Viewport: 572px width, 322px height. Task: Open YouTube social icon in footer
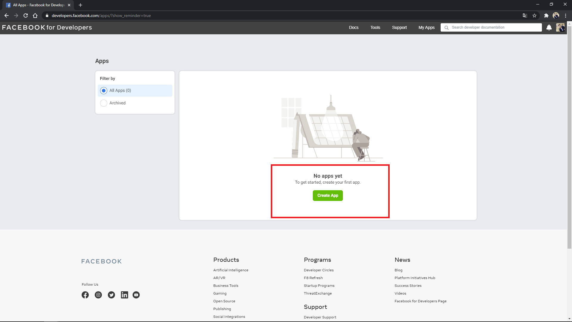(136, 295)
